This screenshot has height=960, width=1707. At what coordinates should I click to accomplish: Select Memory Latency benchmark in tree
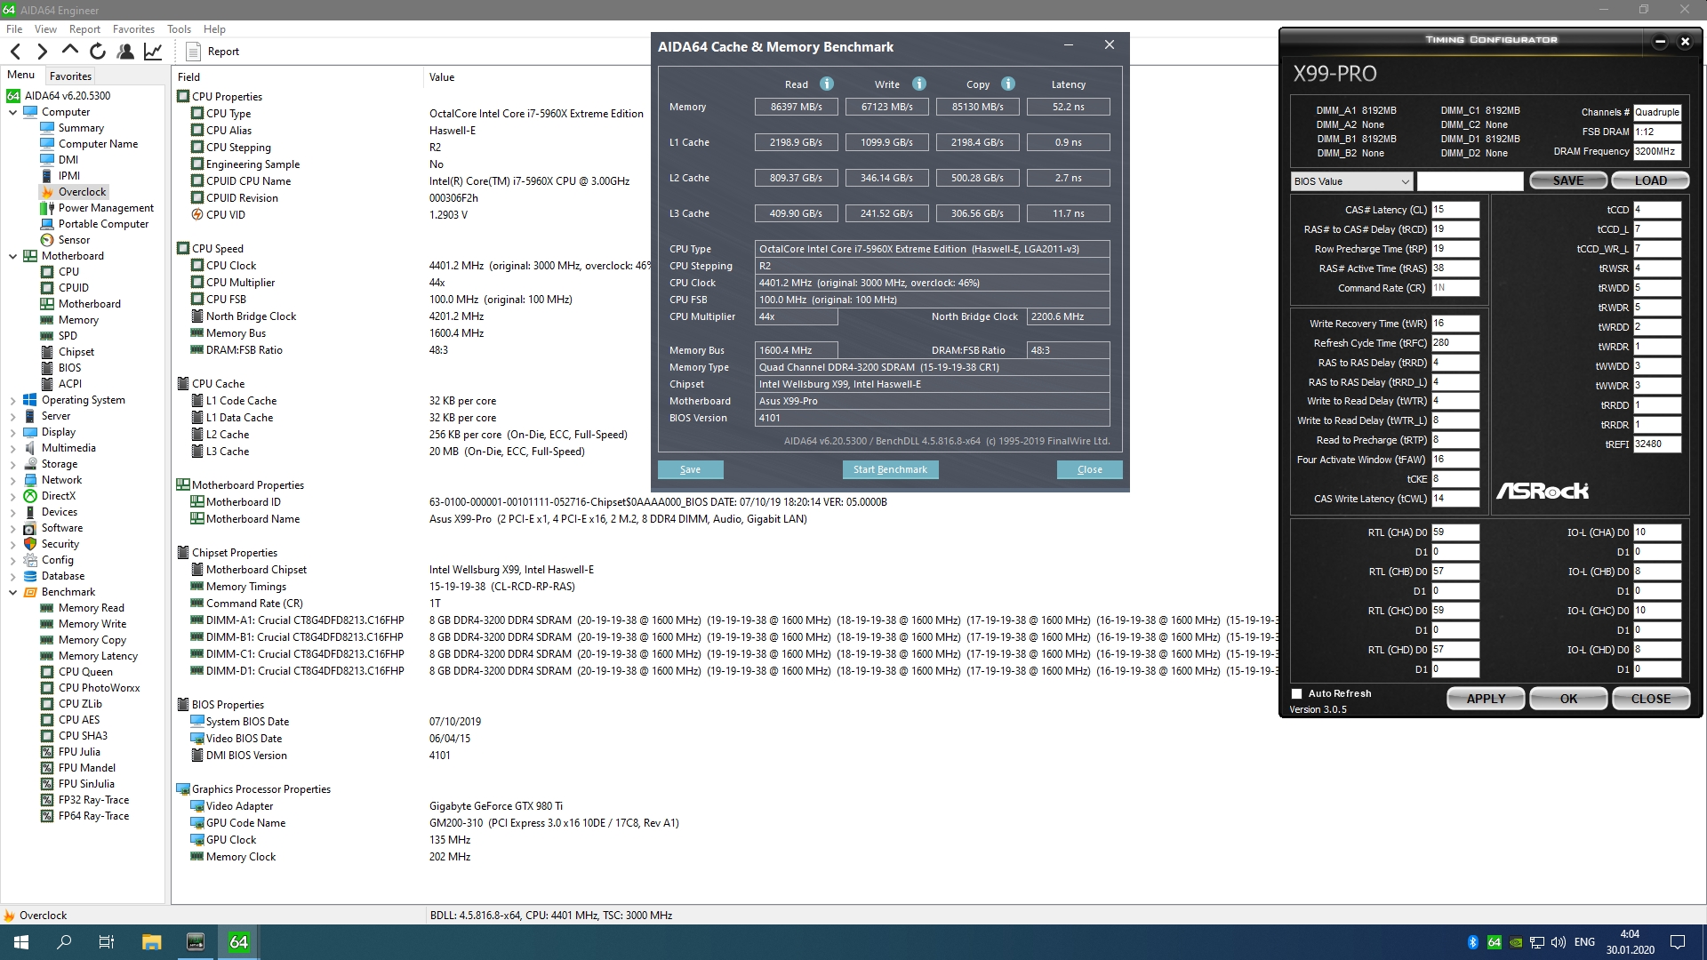click(98, 656)
